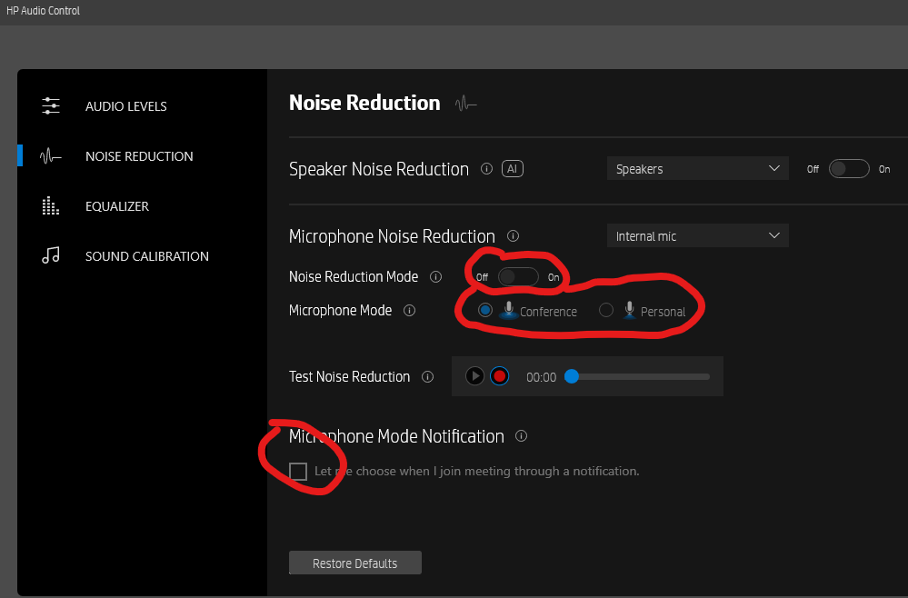
Task: Toggle Speaker Noise Reduction switch on
Action: [849, 169]
